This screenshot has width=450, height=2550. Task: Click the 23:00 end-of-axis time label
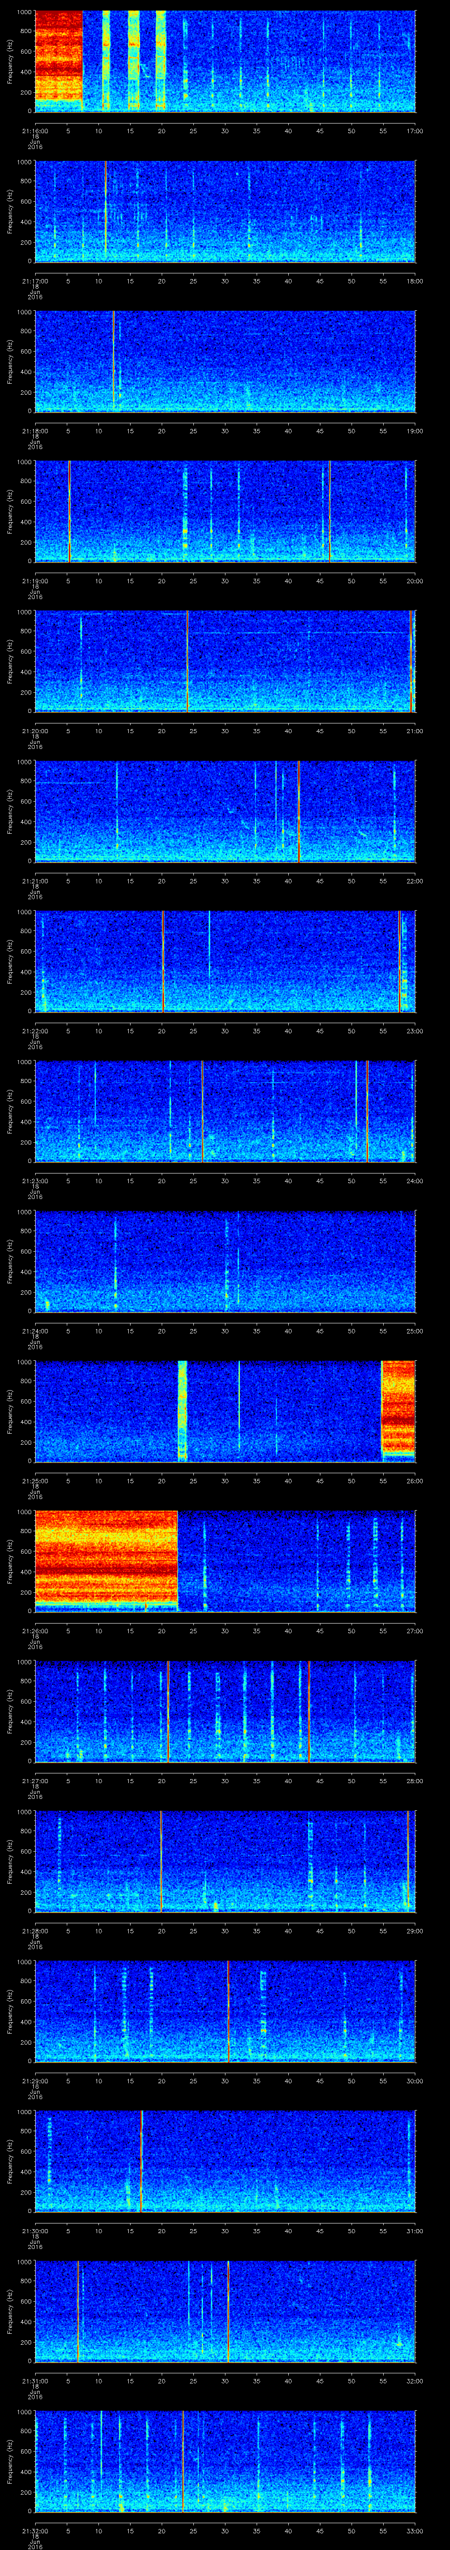pyautogui.click(x=414, y=1031)
